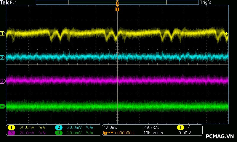Screen dimensions: 237x142
Task: Click the channel 3 ground marker on left edge
Action: point(3,81)
